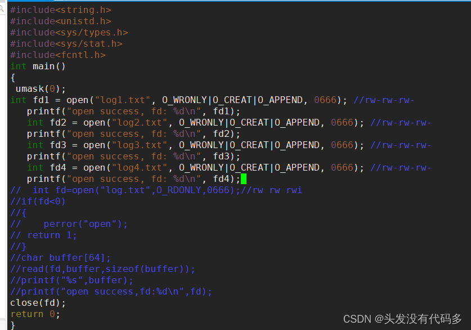Click the #include<unistd.h> line
Viewport: 471px width, 330px height.
61,21
